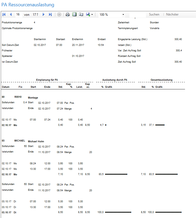Click the 3,15 total hours value
This screenshot has height=218, width=196.
(x=143, y=125)
